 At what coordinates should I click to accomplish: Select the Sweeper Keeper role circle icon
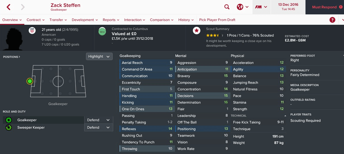[9, 128]
